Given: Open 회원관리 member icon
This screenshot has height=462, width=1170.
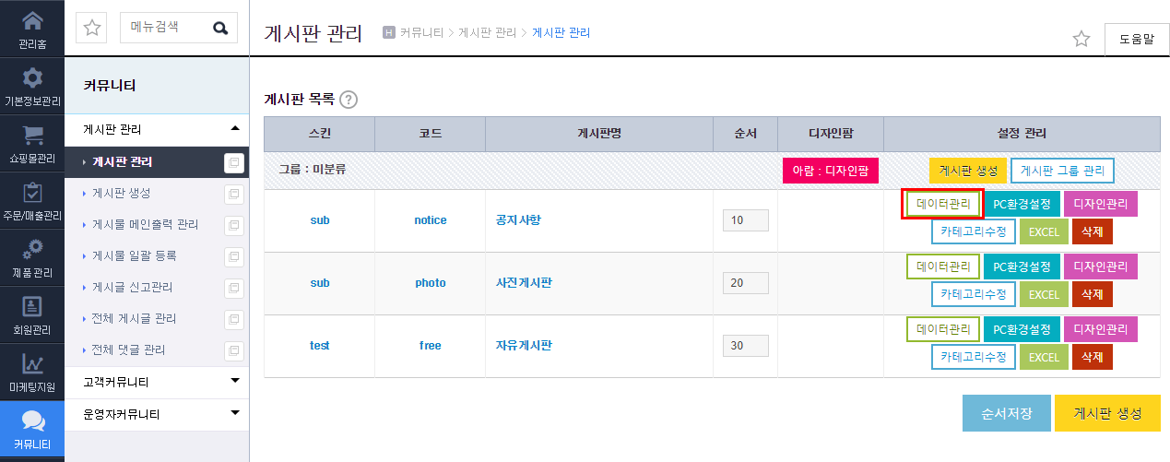Looking at the screenshot, I should [32, 306].
